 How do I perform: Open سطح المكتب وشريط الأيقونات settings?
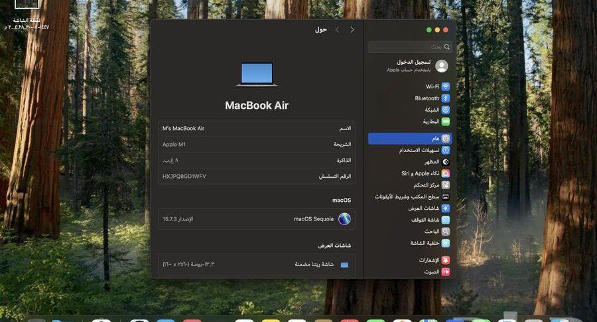pyautogui.click(x=410, y=197)
